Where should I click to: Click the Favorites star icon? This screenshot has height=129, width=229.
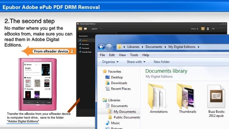(105, 71)
